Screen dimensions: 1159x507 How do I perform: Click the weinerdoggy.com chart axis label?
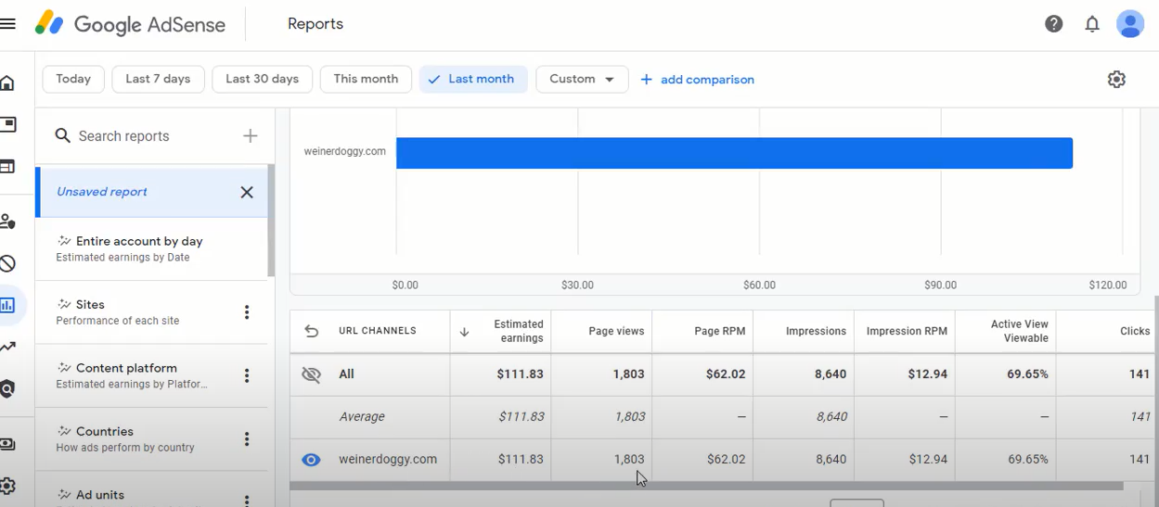tap(344, 151)
